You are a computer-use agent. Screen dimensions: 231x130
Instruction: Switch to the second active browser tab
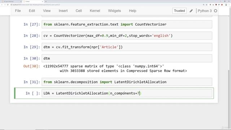[33, 1]
